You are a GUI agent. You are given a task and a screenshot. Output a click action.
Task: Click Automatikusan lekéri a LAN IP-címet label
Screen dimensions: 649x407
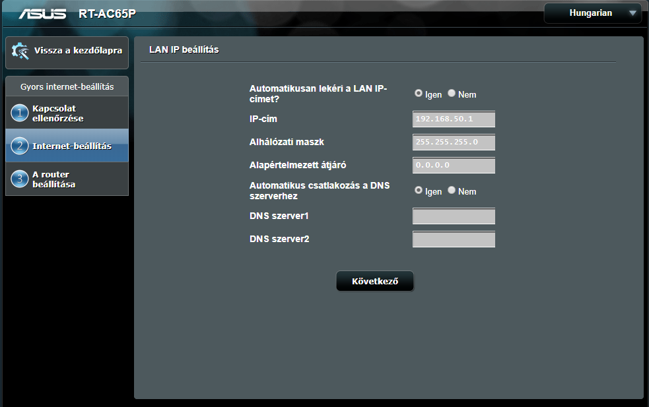[x=318, y=94]
